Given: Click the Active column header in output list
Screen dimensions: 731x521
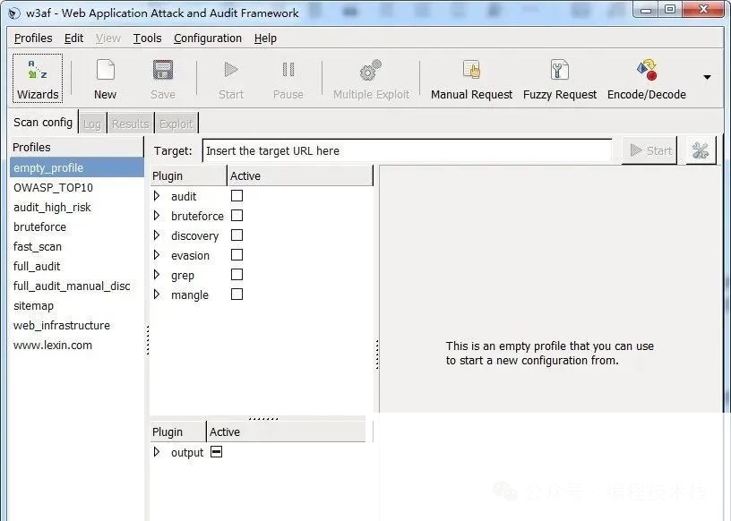Looking at the screenshot, I should click(x=287, y=431).
